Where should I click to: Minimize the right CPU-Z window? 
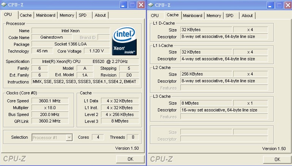270,5
